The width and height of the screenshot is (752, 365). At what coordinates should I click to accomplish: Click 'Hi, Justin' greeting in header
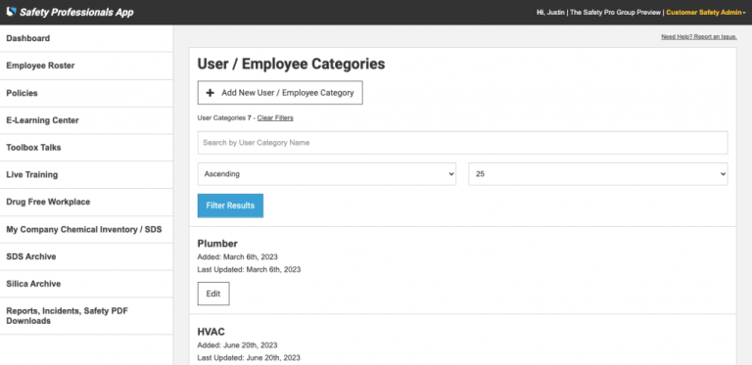click(550, 13)
